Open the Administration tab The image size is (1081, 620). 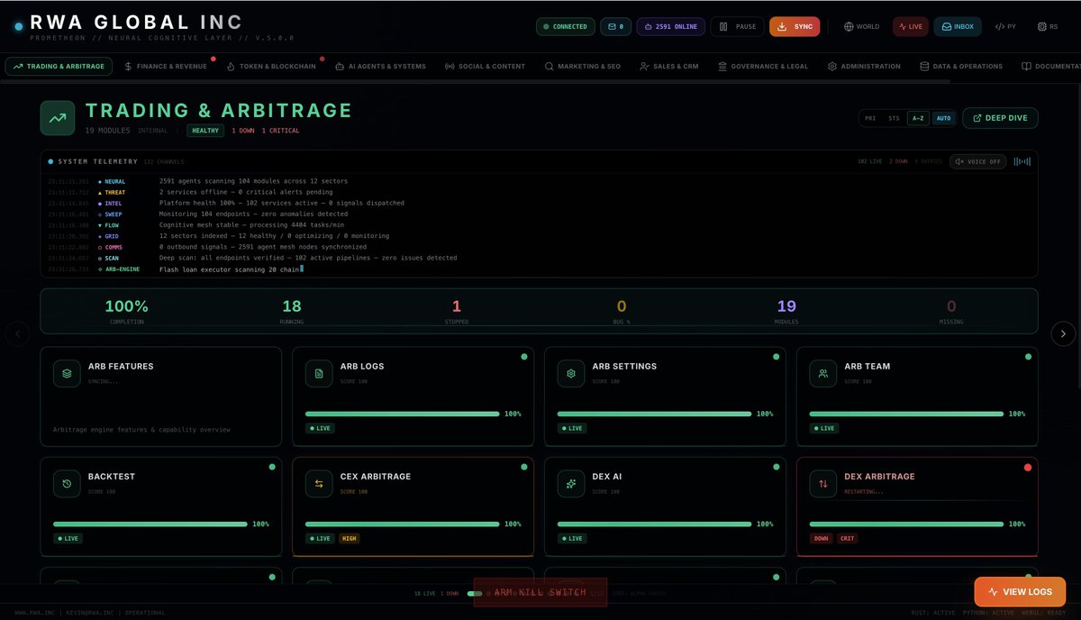pyautogui.click(x=864, y=66)
